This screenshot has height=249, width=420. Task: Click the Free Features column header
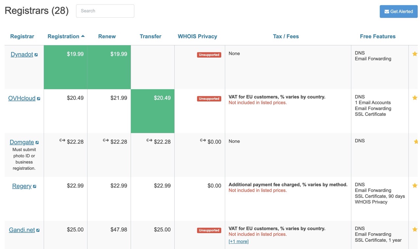(378, 36)
